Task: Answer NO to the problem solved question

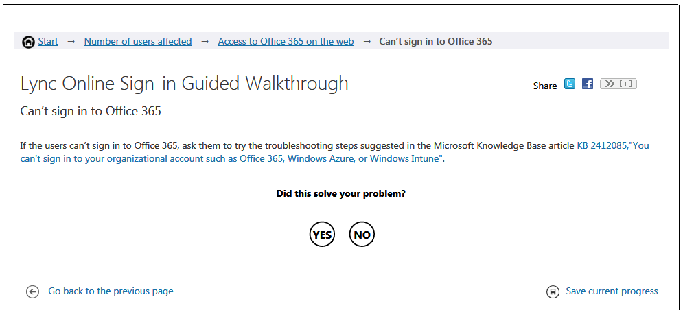Action: [362, 235]
